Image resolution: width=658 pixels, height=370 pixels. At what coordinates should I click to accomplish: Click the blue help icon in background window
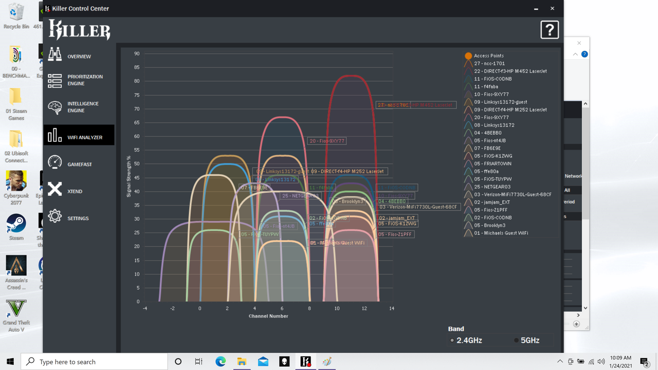click(584, 54)
